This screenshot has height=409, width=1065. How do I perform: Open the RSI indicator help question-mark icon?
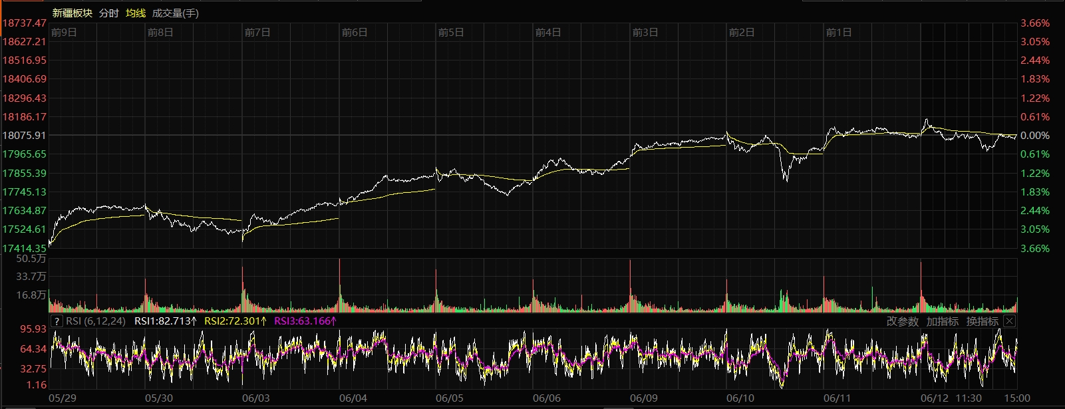57,321
